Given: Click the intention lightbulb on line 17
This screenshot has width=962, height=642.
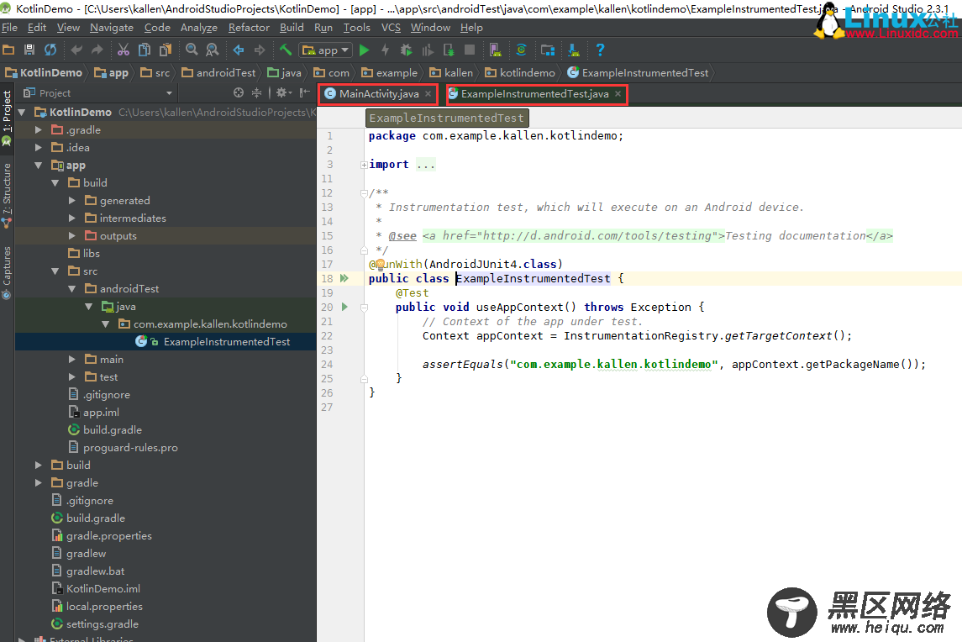Looking at the screenshot, I should [x=380, y=264].
